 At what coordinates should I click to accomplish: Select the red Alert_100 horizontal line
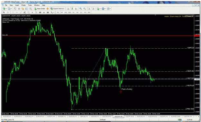coord(98,36)
